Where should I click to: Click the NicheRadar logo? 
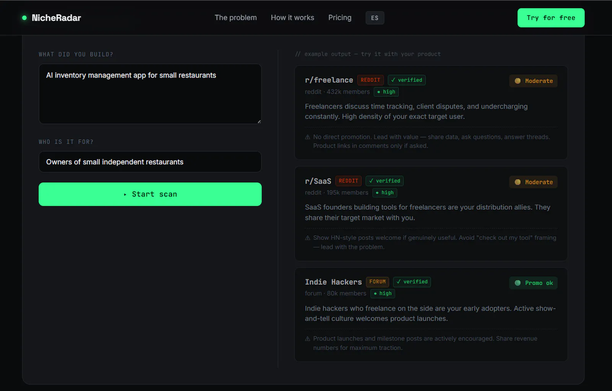52,18
